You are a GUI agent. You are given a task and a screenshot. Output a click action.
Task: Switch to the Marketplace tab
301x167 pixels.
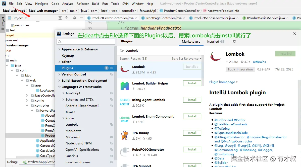pos(191,42)
